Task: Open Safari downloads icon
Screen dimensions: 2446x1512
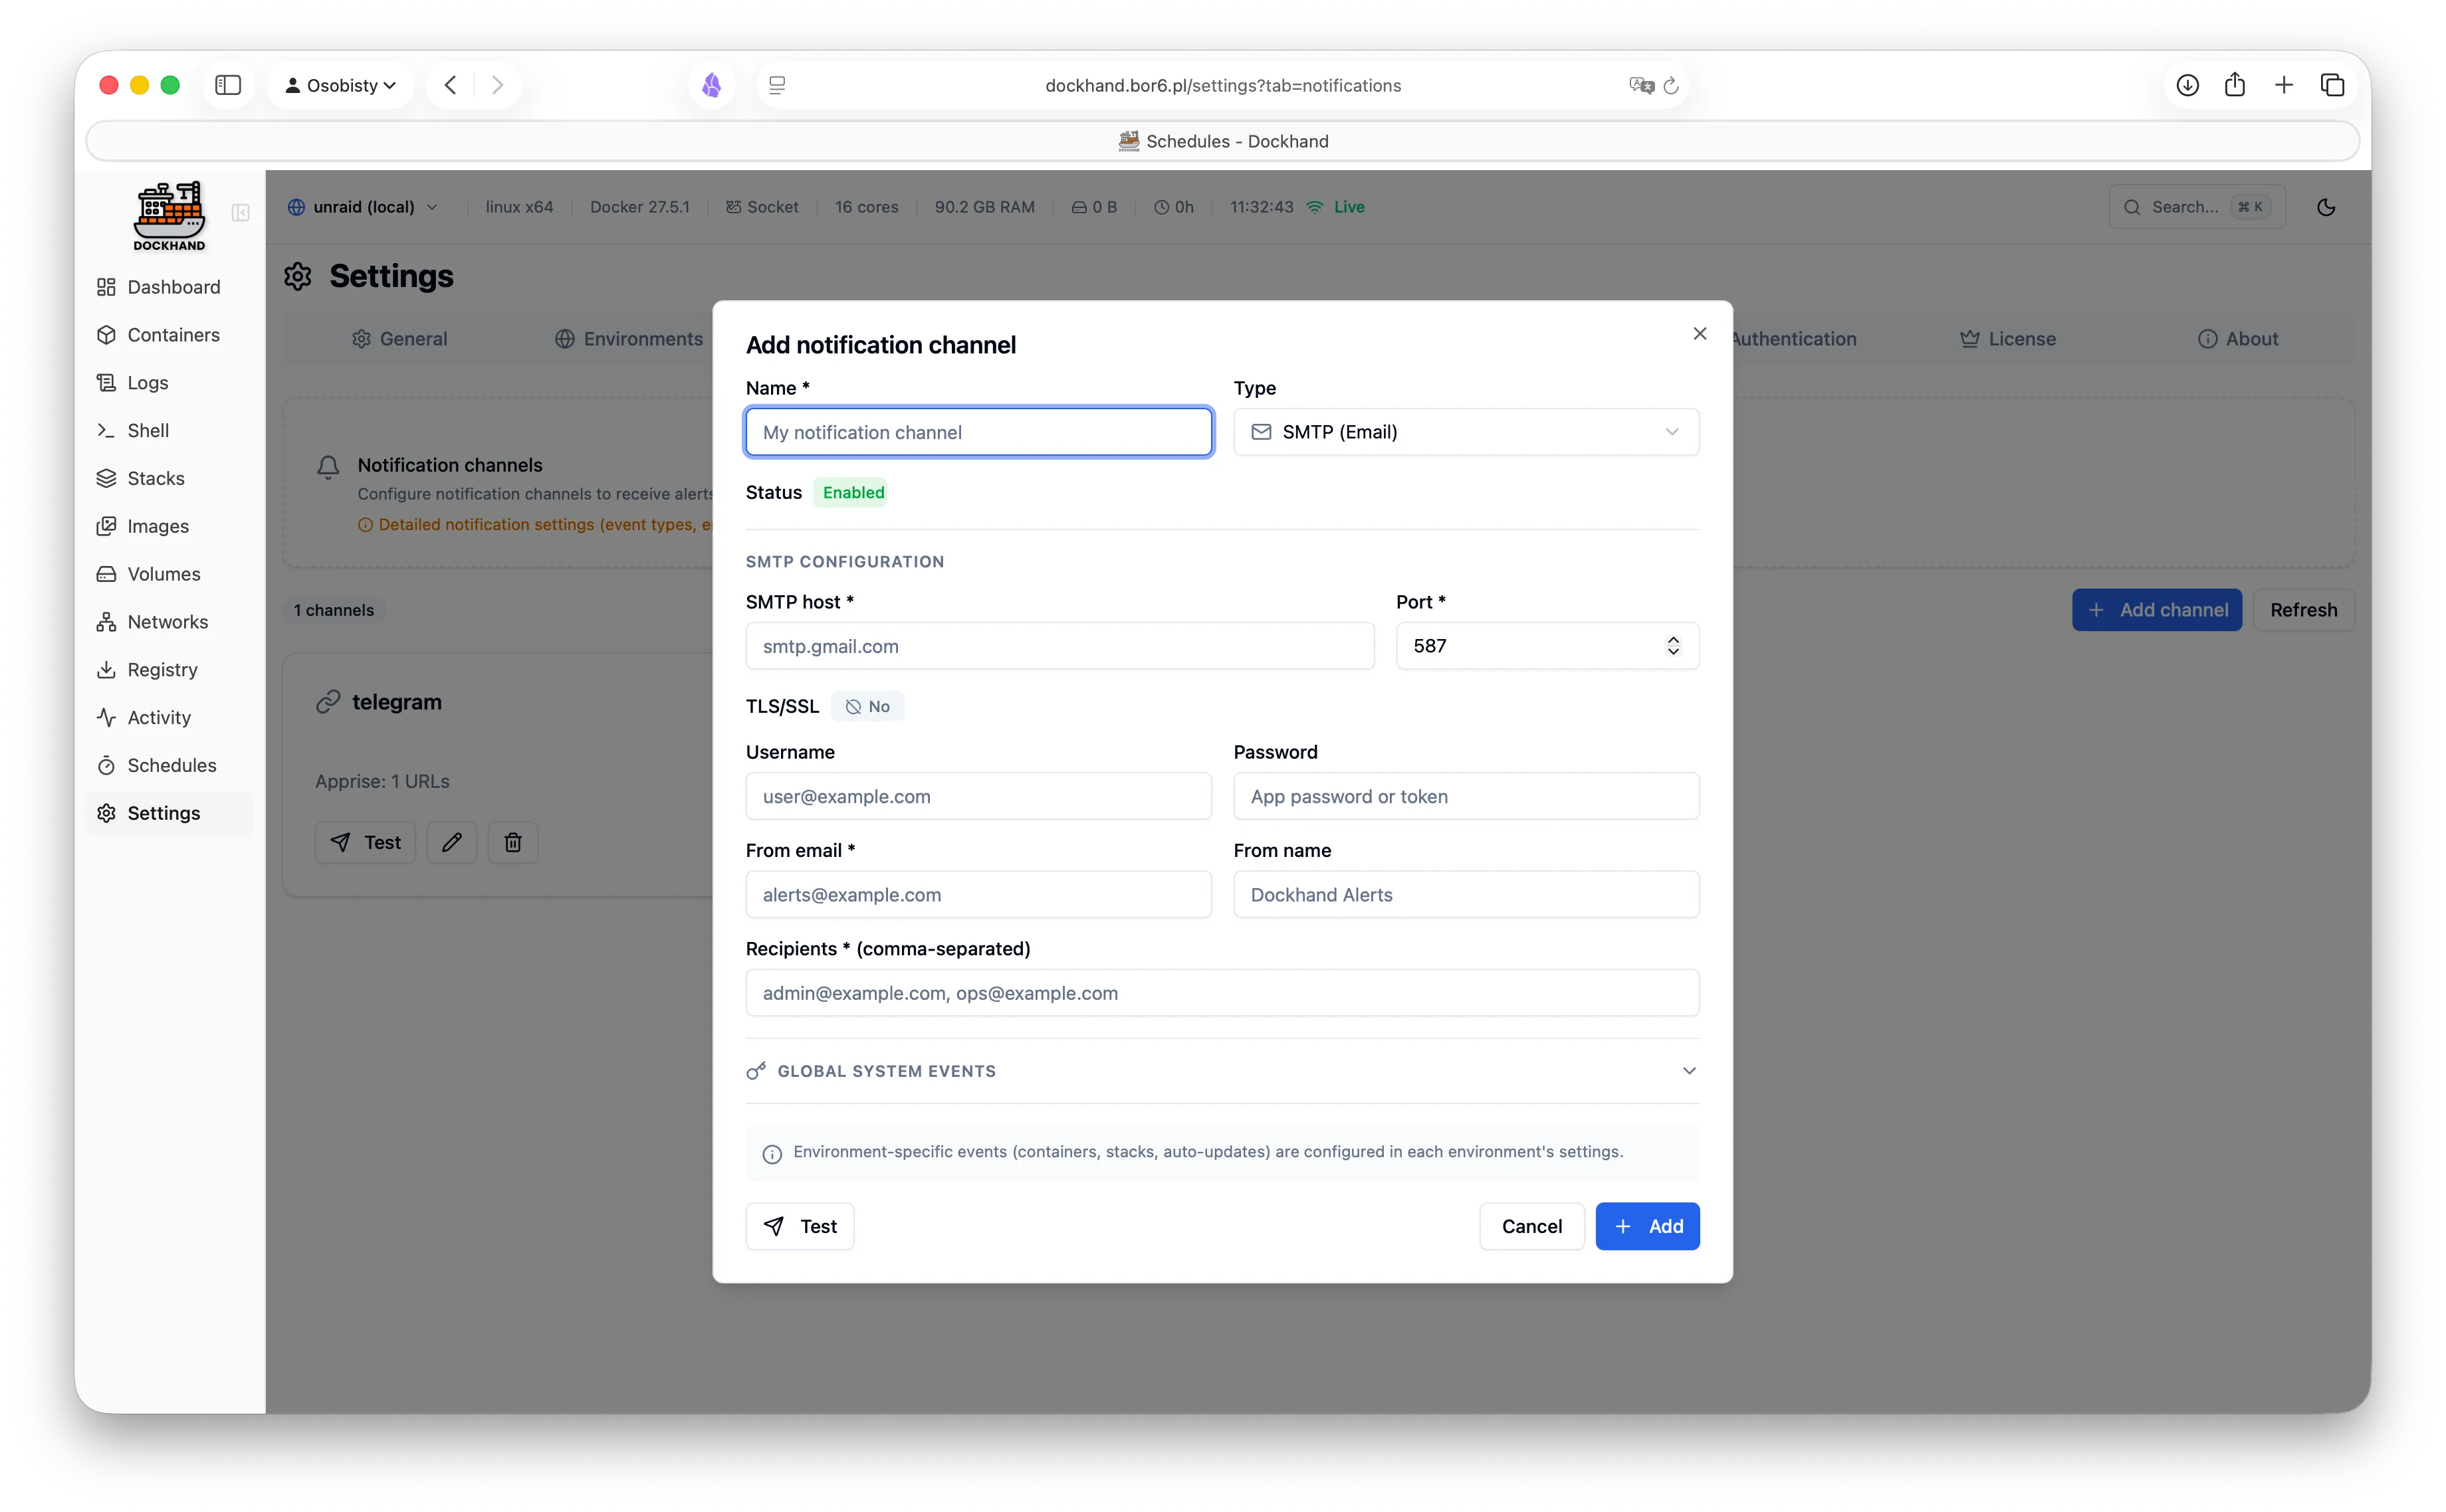Action: click(2187, 85)
